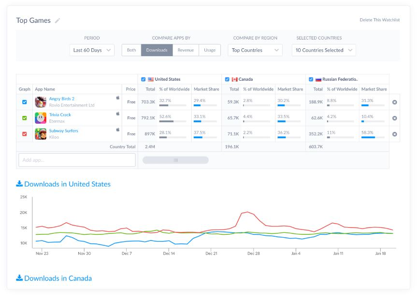Image resolution: width=417 pixels, height=300 pixels.
Task: Click Canada % of Worldwide column header
Action: pos(258,89)
